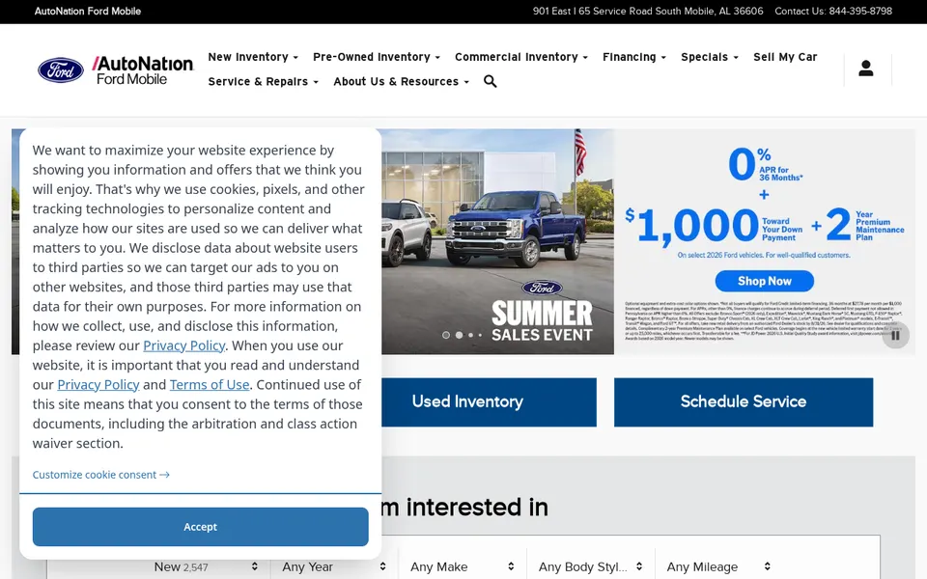Click the Shop Now button
The width and height of the screenshot is (927, 579).
[x=765, y=281]
